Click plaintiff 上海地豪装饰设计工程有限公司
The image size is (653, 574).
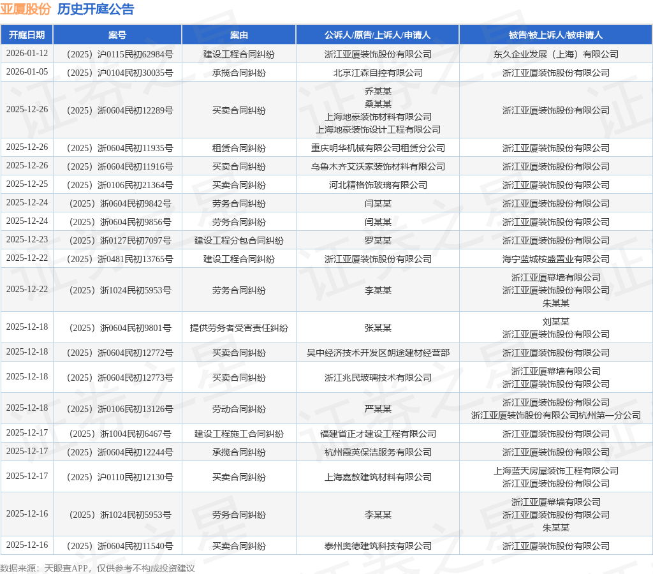point(378,130)
